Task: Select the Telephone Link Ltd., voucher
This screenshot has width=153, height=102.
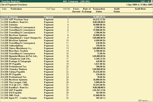Action: (76, 59)
